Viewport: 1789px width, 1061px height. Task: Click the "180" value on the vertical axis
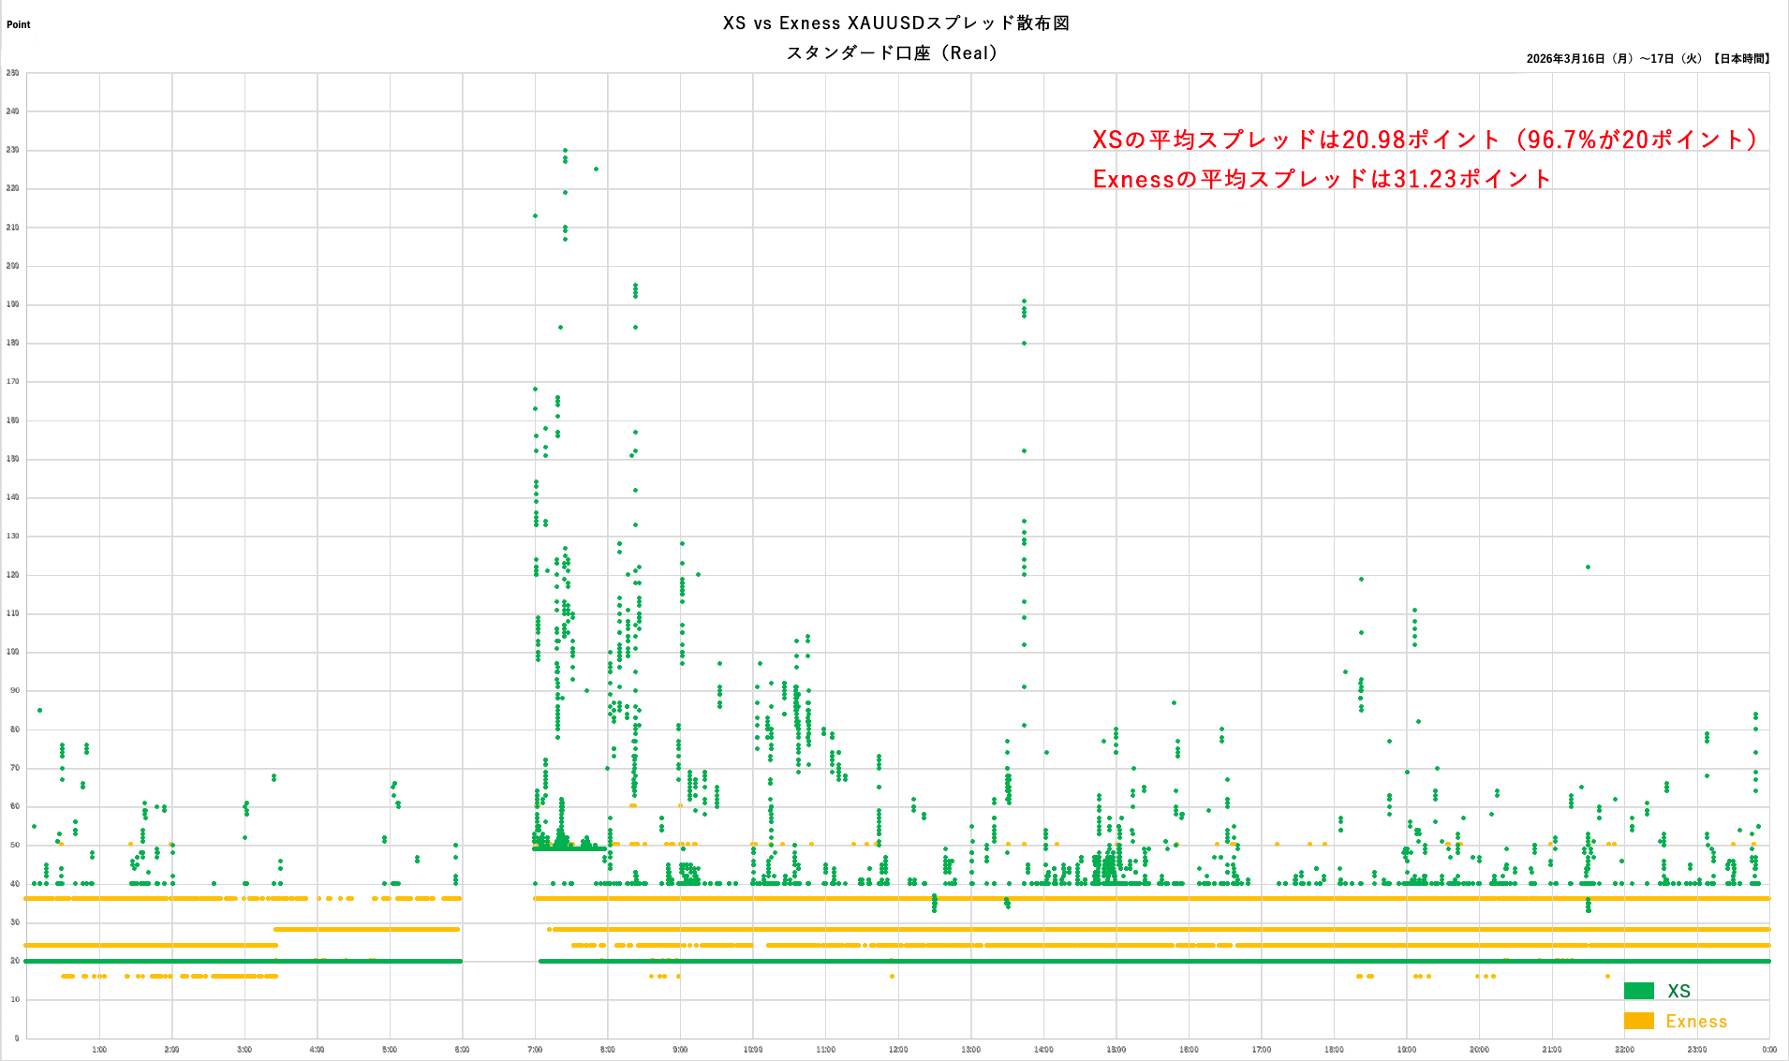point(13,343)
